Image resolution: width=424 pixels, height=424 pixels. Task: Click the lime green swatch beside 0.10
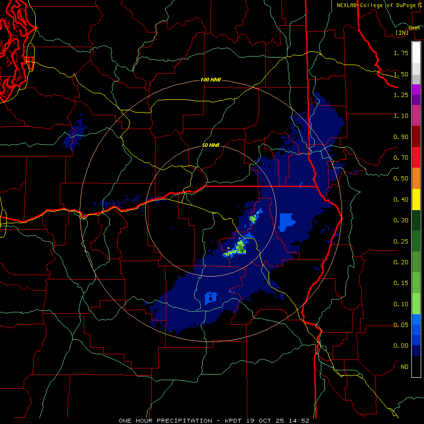coord(416,304)
